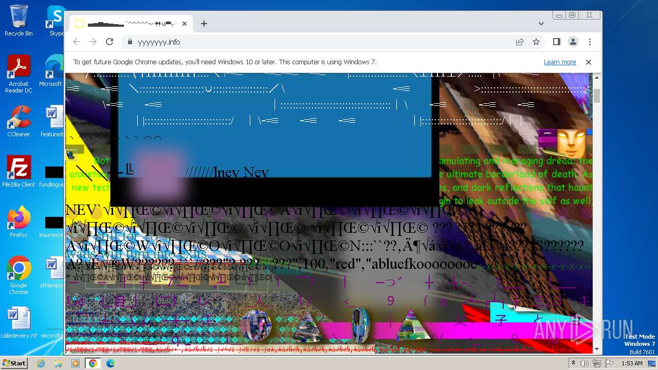Bookmark this tab with the star icon
This screenshot has height=370, width=658.
coord(536,42)
